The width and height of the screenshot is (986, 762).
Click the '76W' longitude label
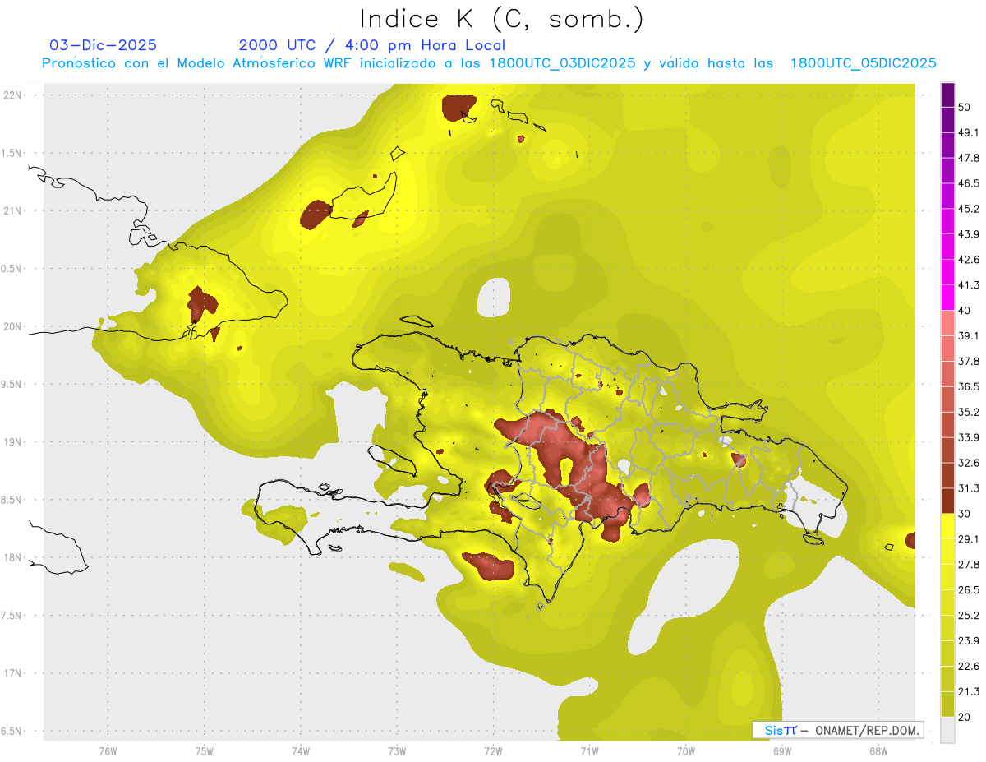tap(108, 750)
